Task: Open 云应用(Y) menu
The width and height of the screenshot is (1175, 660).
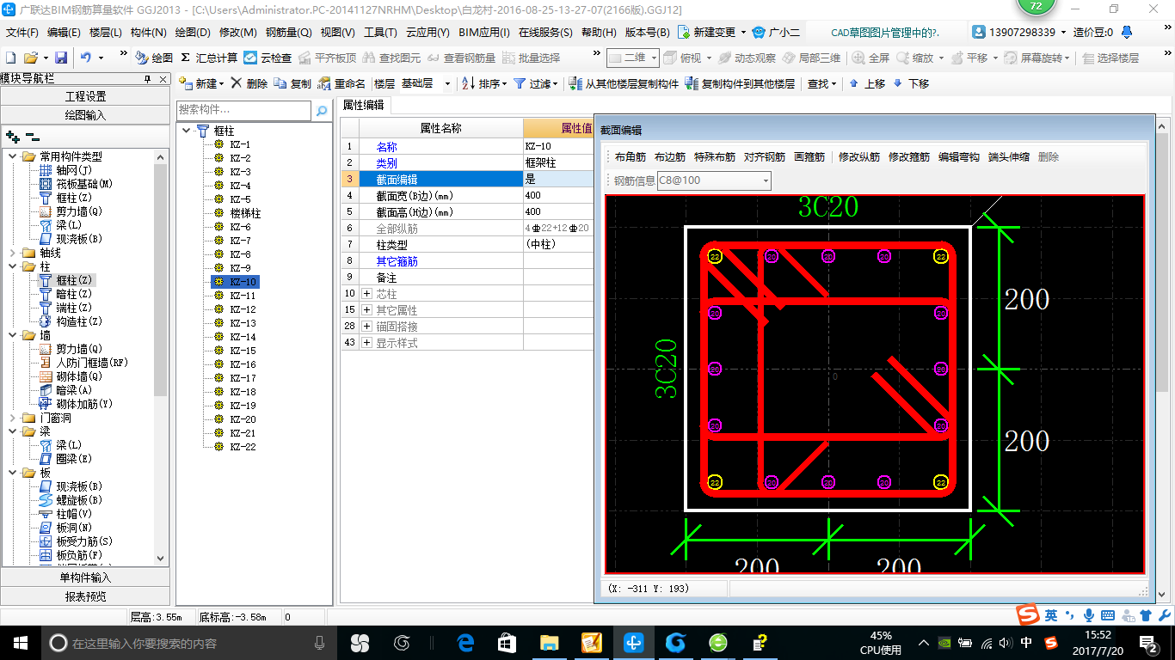Action: 428,33
